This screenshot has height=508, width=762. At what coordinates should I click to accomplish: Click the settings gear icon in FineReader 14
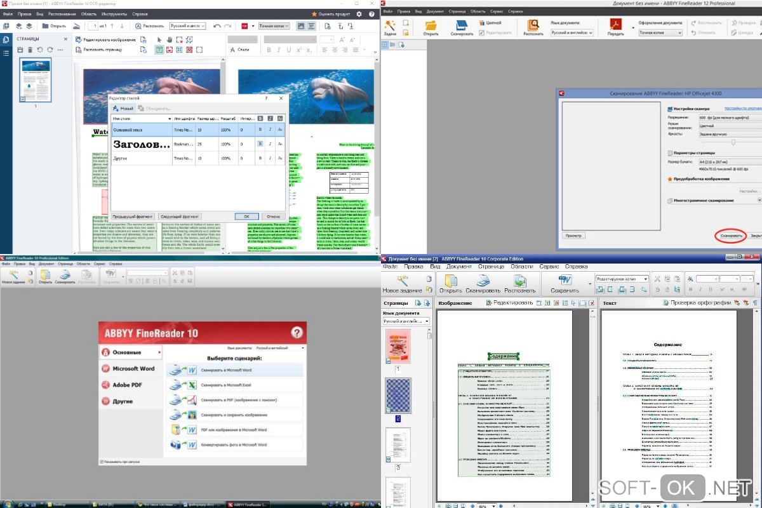tap(359, 13)
